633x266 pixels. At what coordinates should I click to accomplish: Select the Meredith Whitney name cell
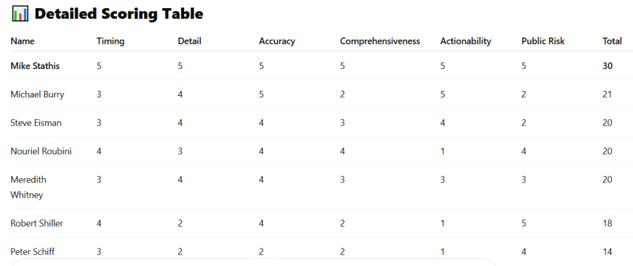pos(28,187)
